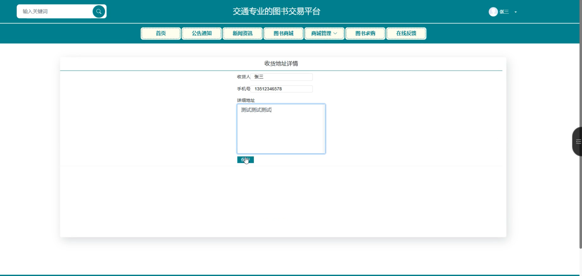Open the 图书求购 nav item
The width and height of the screenshot is (582, 276).
(365, 33)
